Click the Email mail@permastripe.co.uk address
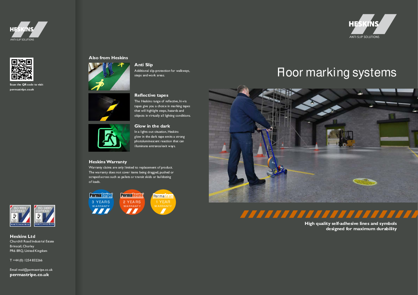Screen dimensions: 418x295 coord(31,270)
